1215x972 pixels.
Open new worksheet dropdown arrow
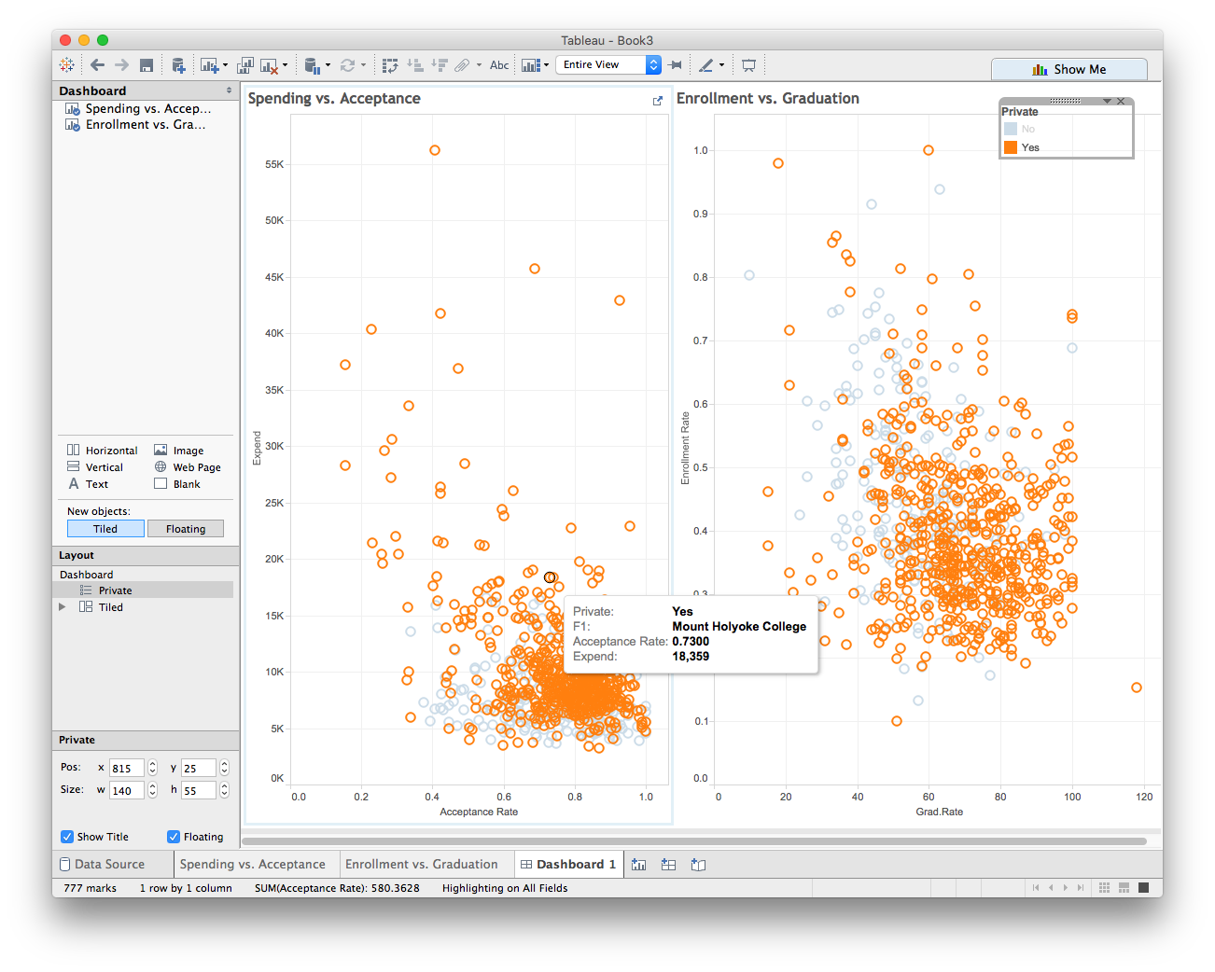pos(225,66)
